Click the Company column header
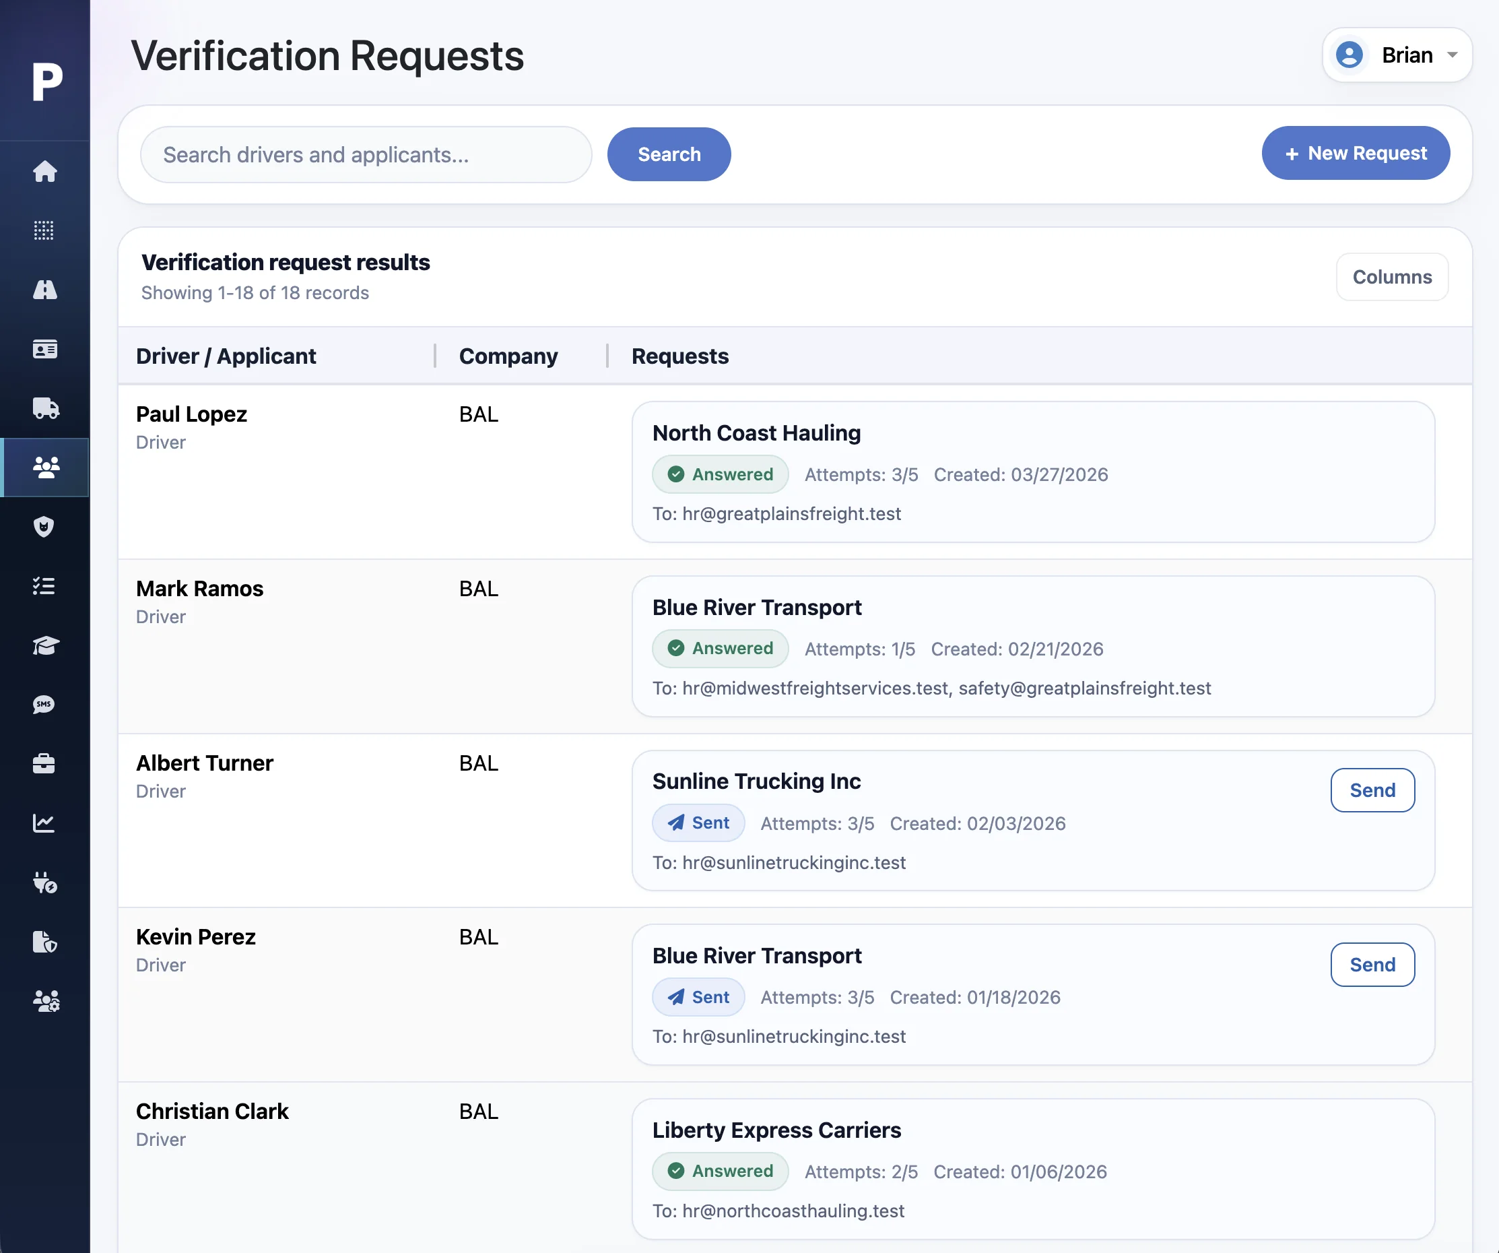 508,356
